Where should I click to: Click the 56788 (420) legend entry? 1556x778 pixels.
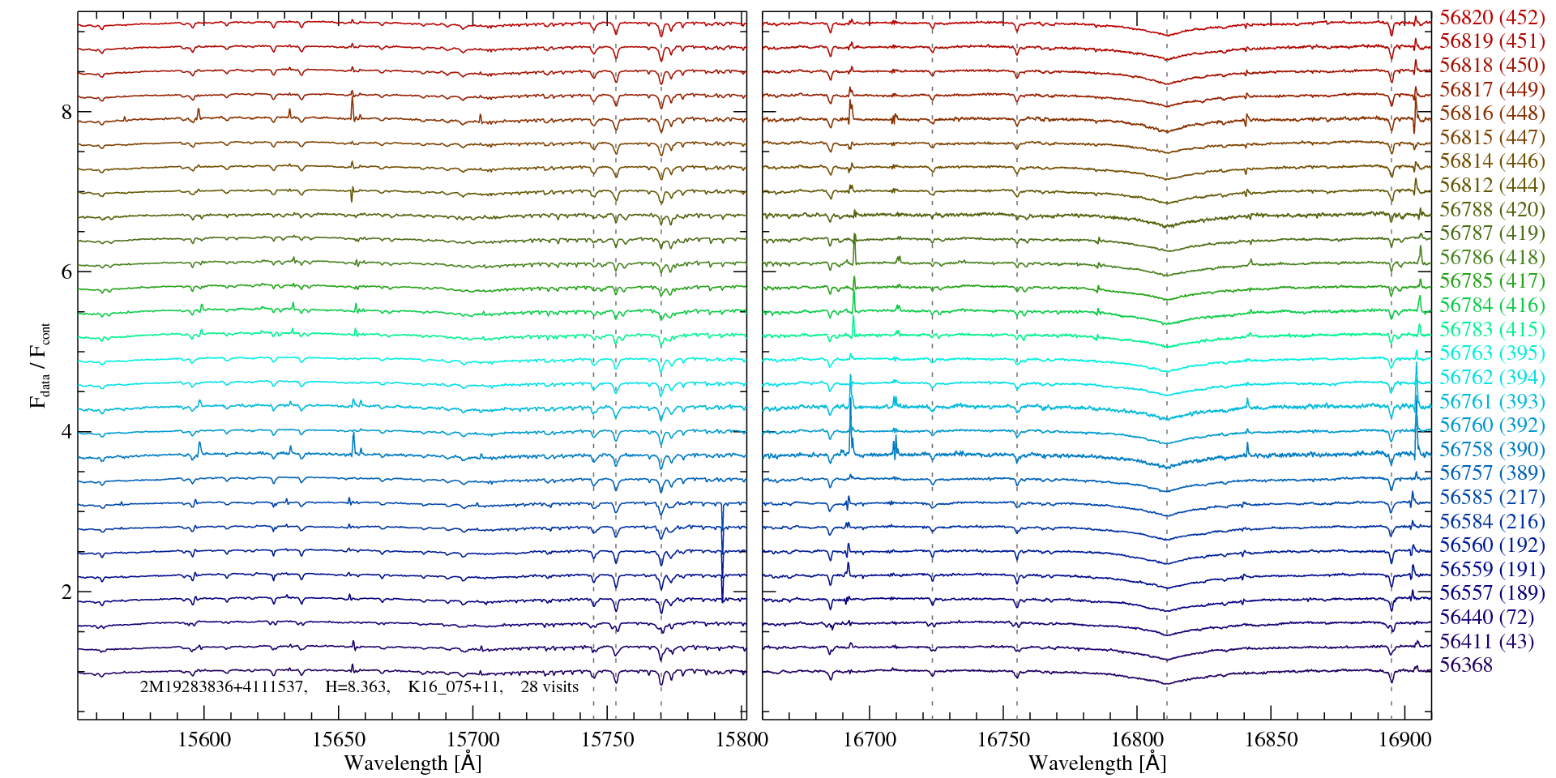[x=1491, y=210]
